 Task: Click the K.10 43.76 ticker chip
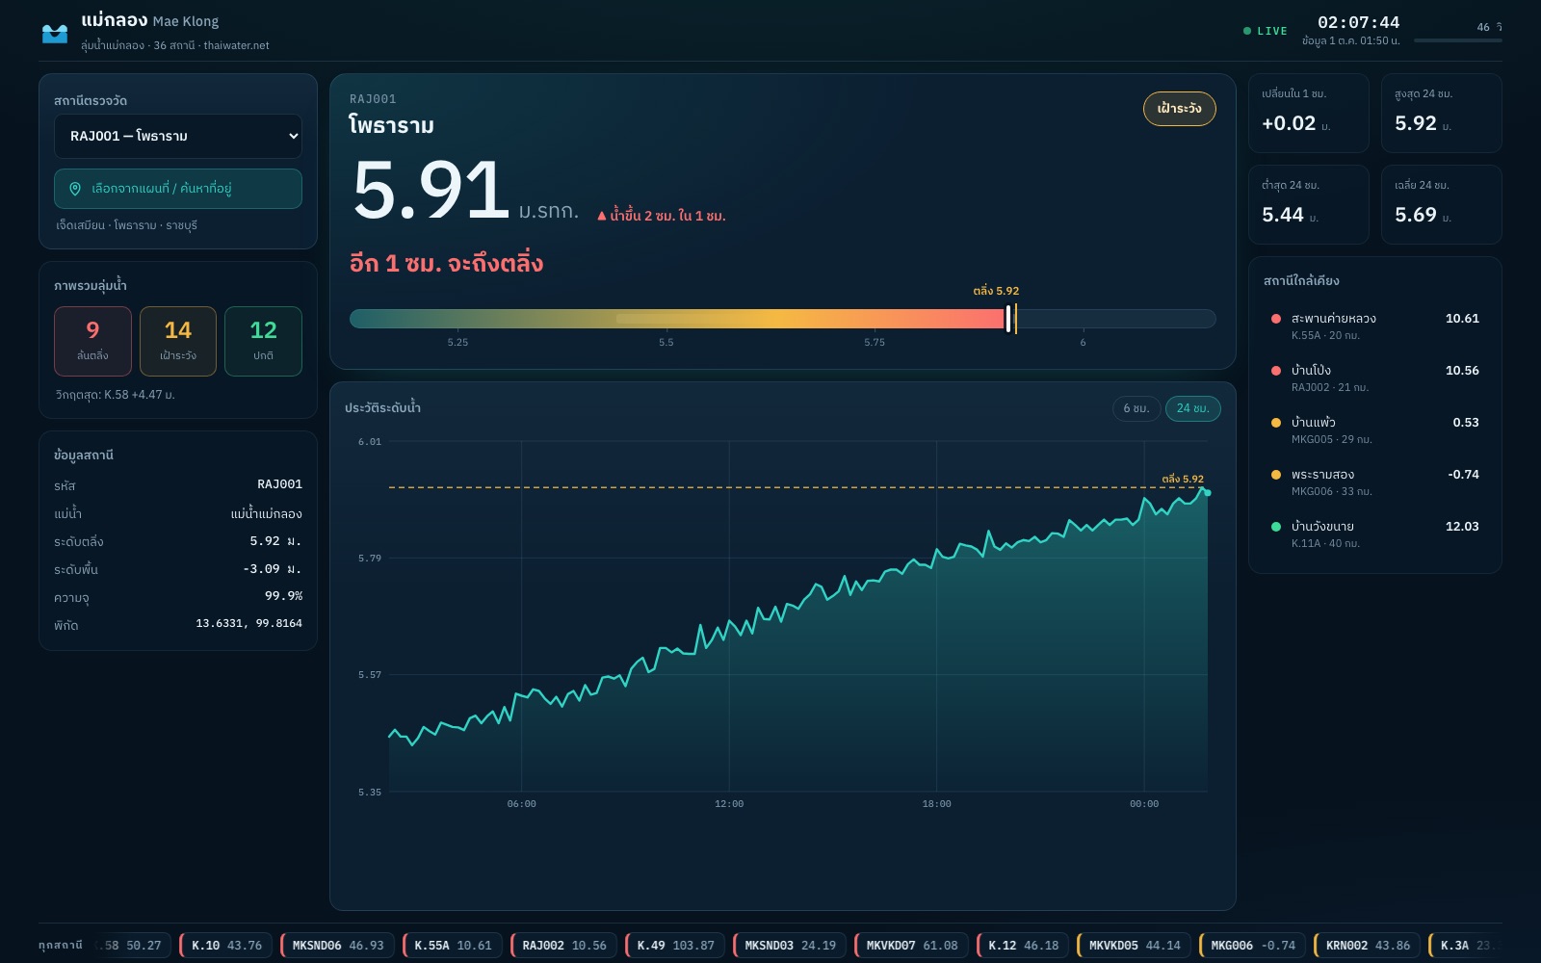coord(226,946)
